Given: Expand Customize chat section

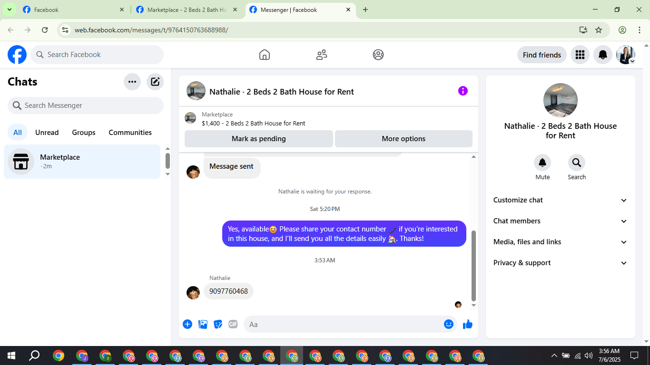Looking at the screenshot, I should pos(561,200).
